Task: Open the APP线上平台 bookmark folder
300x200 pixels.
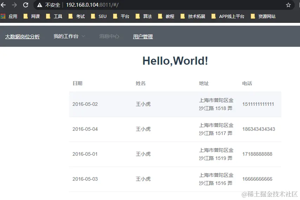Action: coord(228,17)
